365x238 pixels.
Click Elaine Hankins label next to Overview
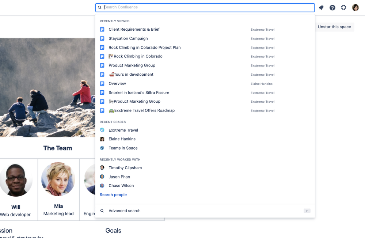[261, 84]
